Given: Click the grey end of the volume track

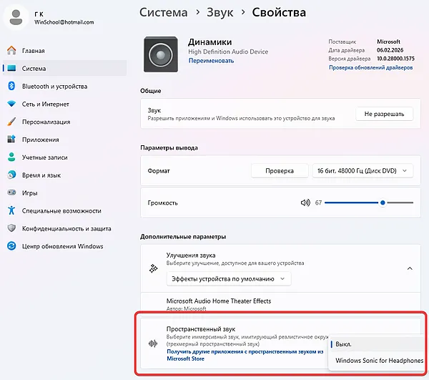Looking at the screenshot, I should [x=400, y=203].
